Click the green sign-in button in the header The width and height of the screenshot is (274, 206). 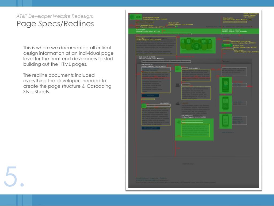tap(227, 45)
